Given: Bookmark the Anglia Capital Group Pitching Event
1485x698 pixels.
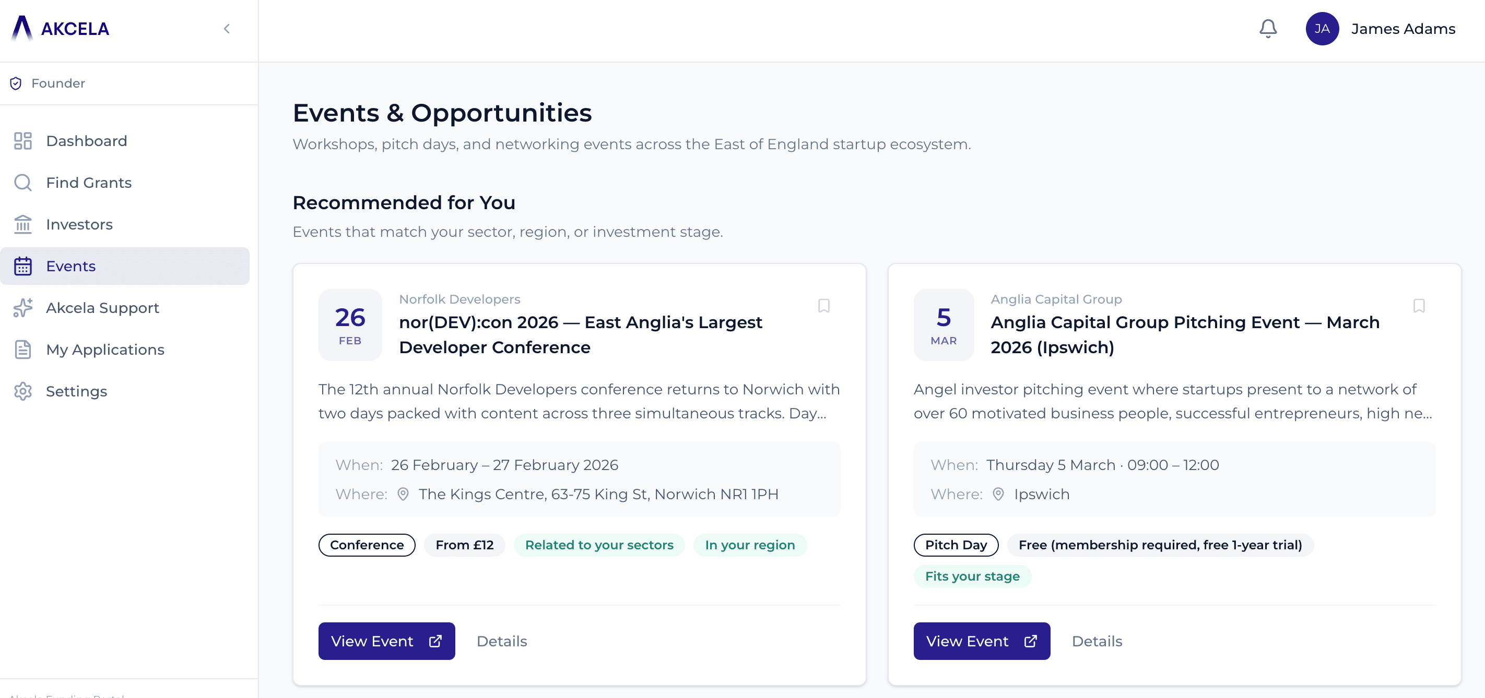Looking at the screenshot, I should pyautogui.click(x=1419, y=306).
